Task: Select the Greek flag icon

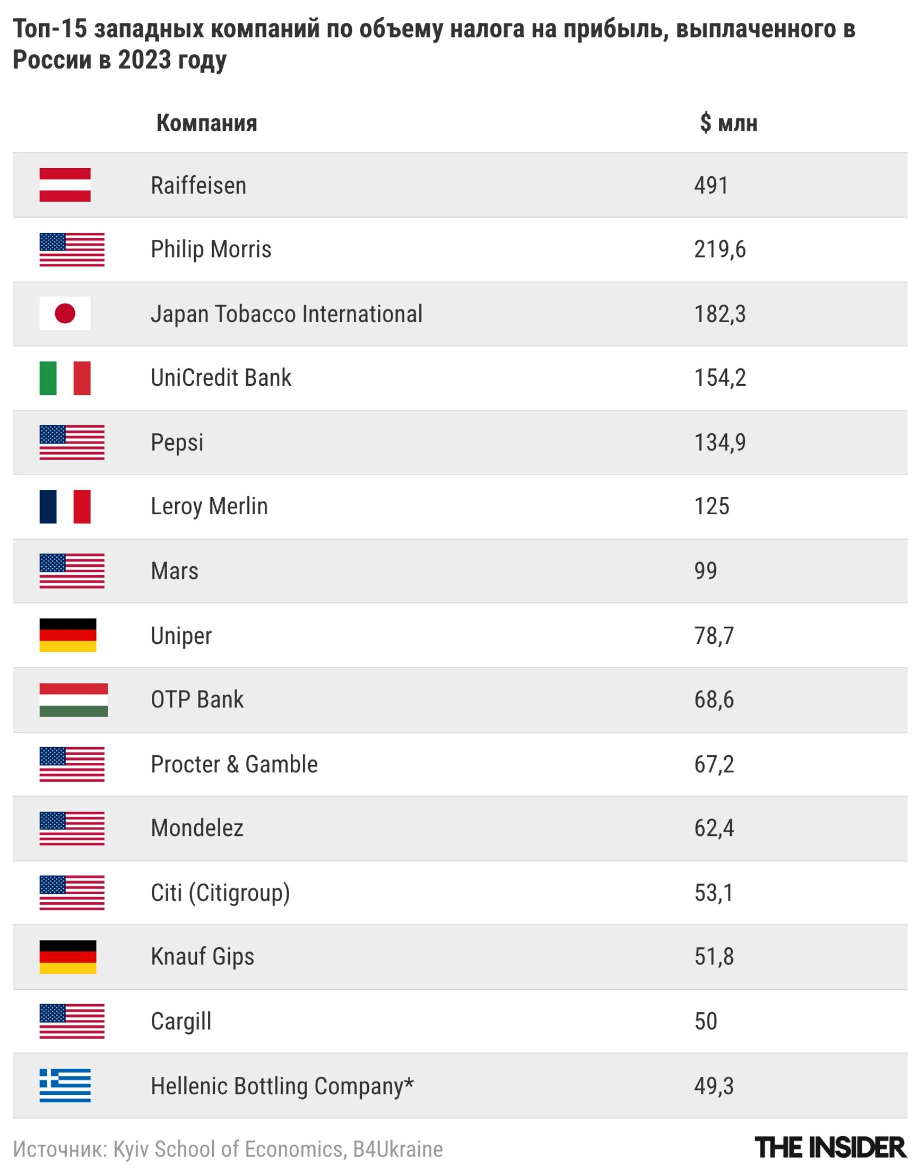Action: coord(65,1086)
